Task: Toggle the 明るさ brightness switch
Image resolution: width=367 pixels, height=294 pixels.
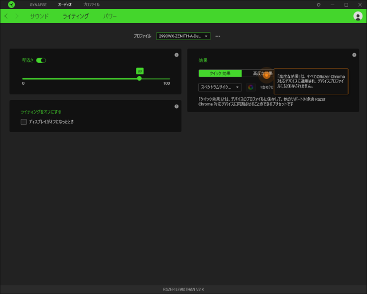Action: click(41, 61)
